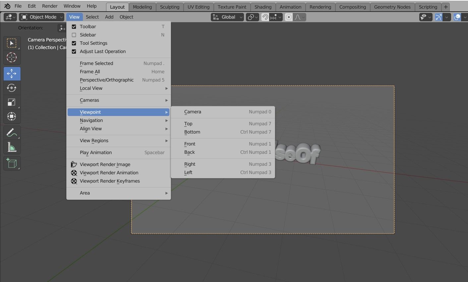The image size is (468, 282).
Task: Open the Object Mode dropdown
Action: point(41,17)
